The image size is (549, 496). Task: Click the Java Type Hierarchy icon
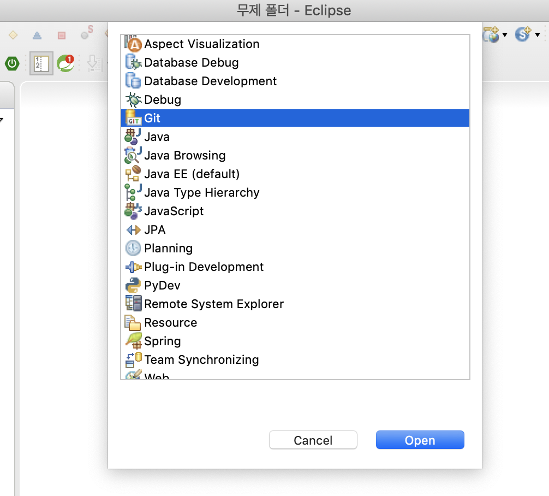point(133,192)
